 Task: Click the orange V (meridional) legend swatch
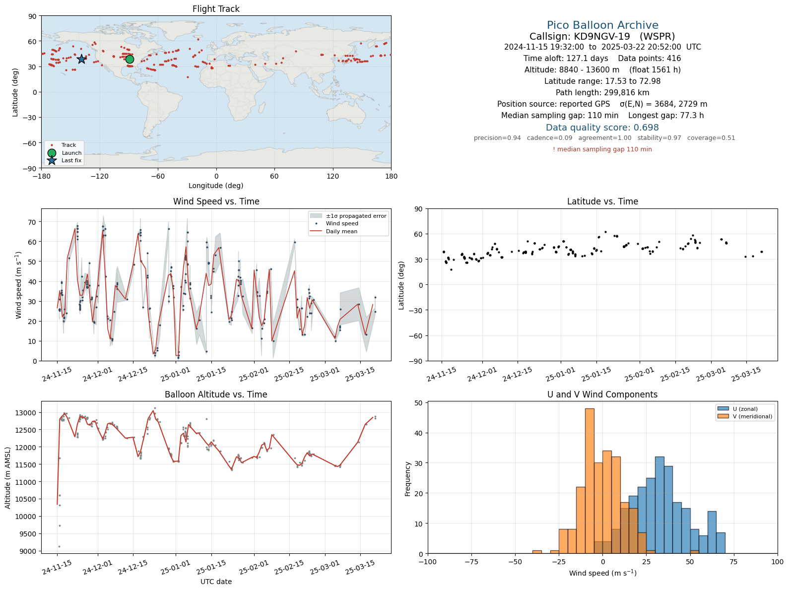coord(723,416)
